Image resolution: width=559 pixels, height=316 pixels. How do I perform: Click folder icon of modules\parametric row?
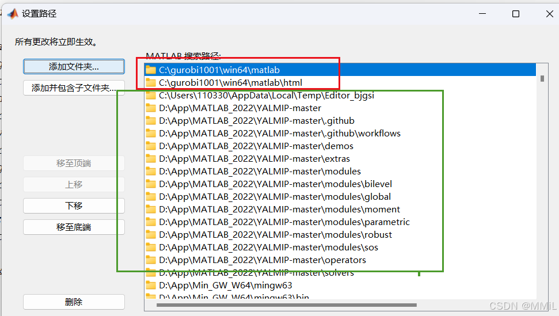click(x=151, y=222)
